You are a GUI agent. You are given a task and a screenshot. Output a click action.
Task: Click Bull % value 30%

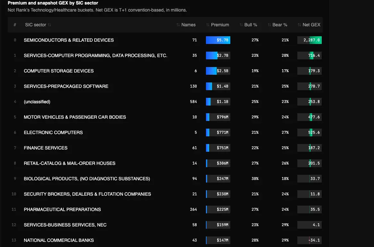pyautogui.click(x=255, y=179)
